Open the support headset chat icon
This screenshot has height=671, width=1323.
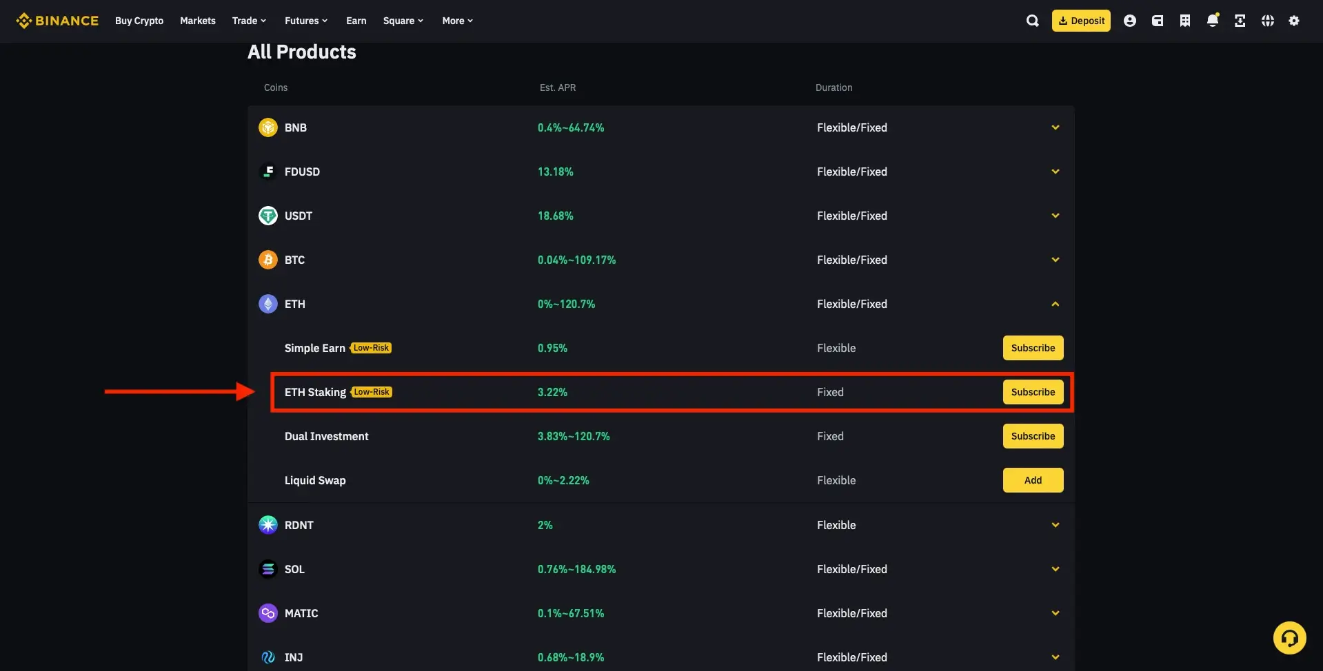pyautogui.click(x=1289, y=638)
